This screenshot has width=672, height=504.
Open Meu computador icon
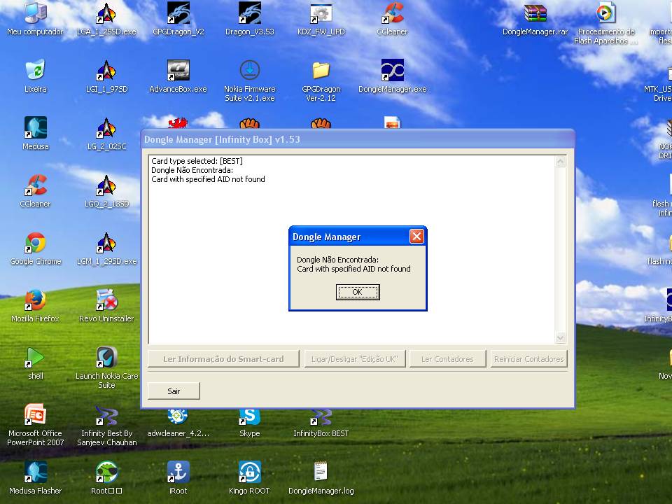tap(35, 14)
